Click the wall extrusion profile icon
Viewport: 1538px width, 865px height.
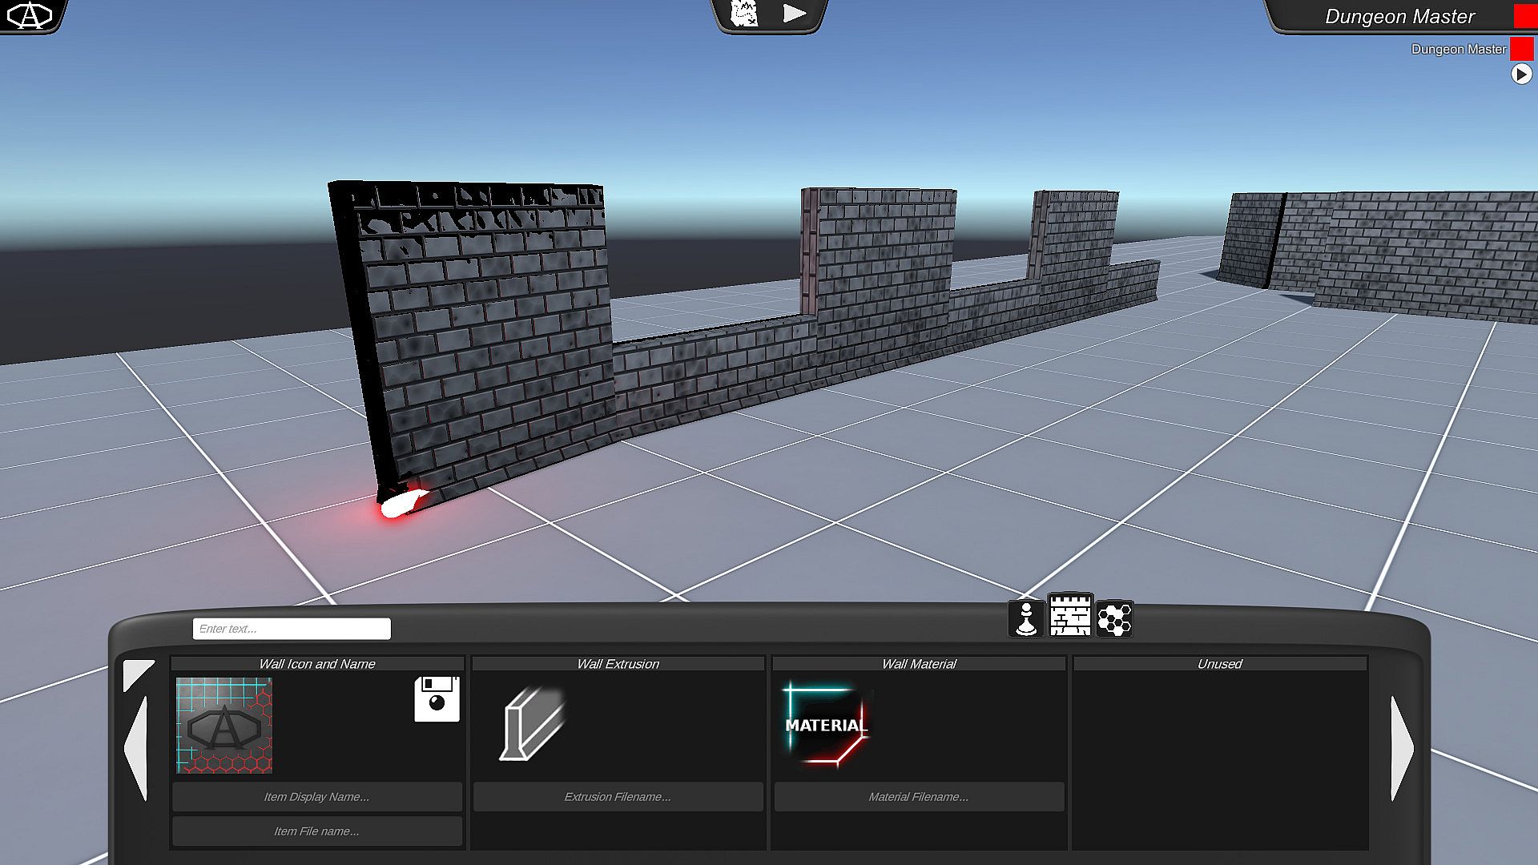tap(532, 724)
